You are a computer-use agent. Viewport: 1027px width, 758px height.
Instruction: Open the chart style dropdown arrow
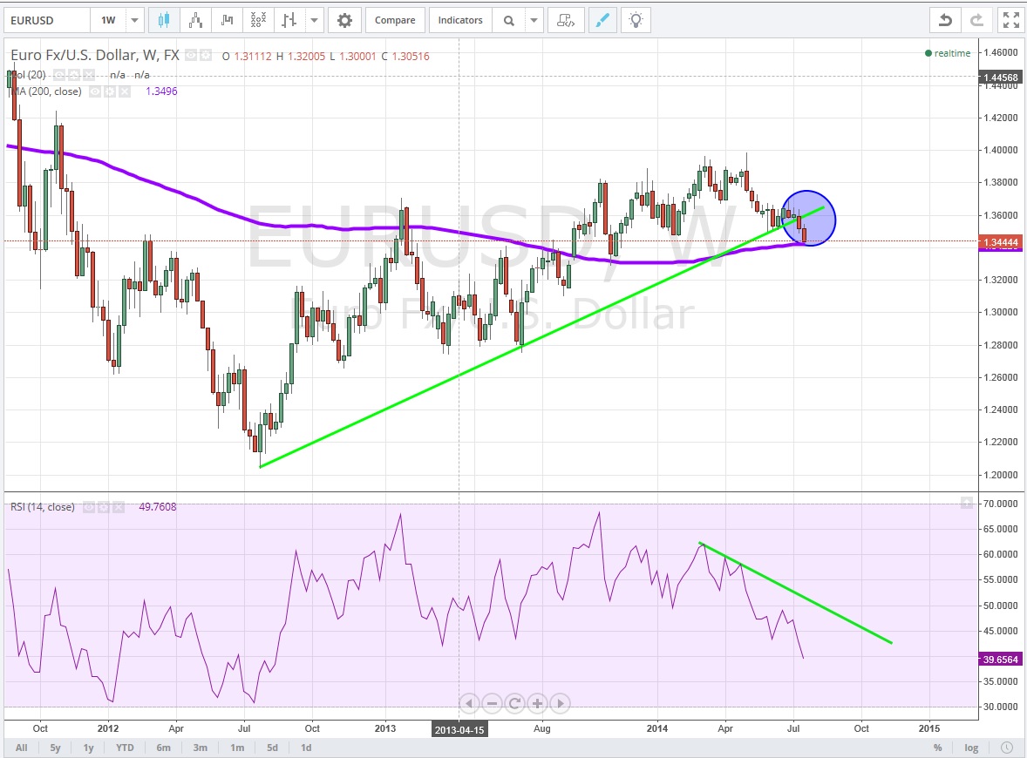[x=314, y=20]
